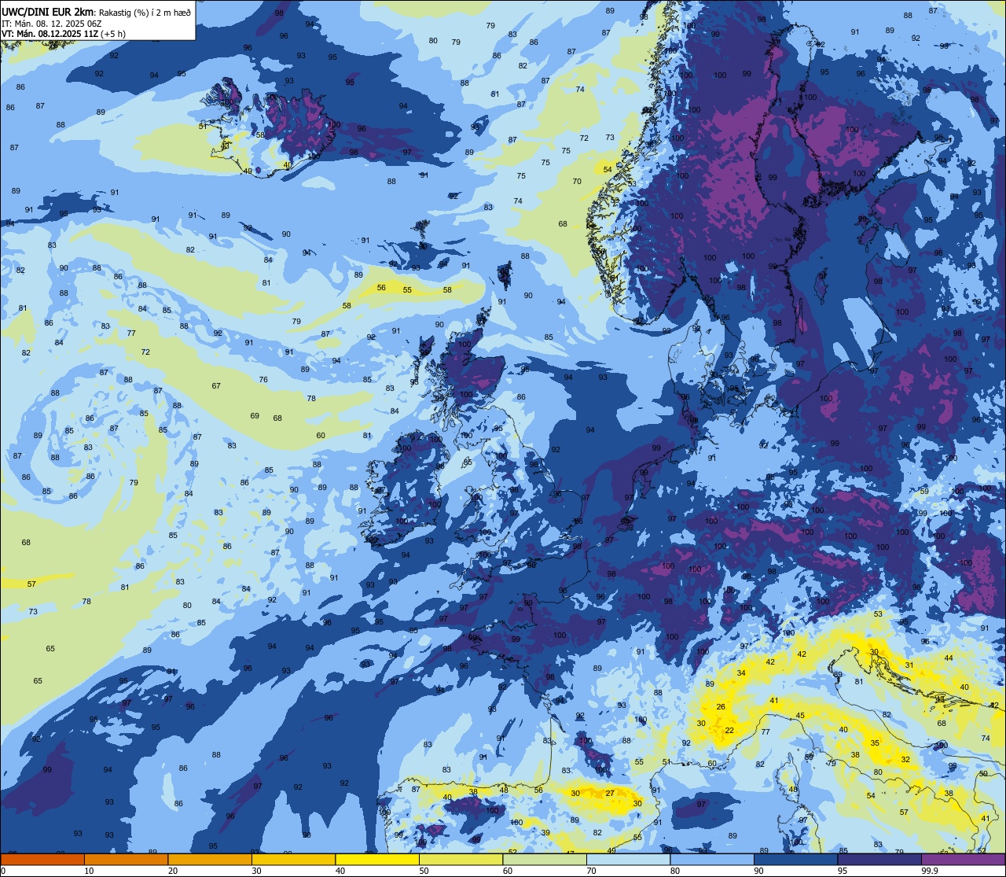Click the legend tick label "40"

tap(340, 871)
